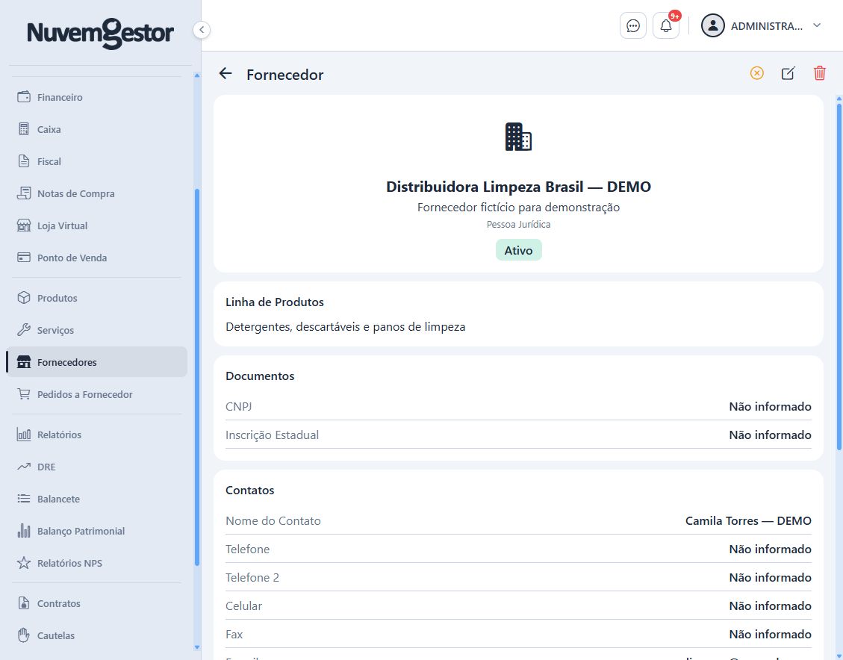Click the sidebar scrollbar up arrow
The width and height of the screenshot is (843, 660).
coord(197,76)
